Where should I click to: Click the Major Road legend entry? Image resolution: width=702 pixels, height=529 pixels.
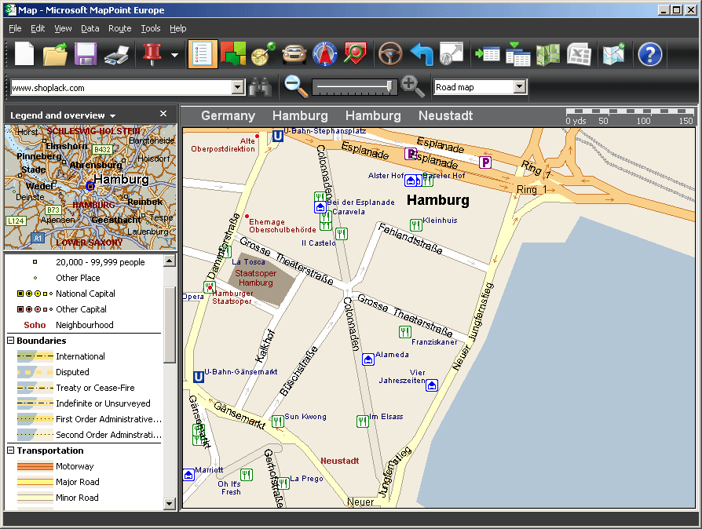click(58, 482)
